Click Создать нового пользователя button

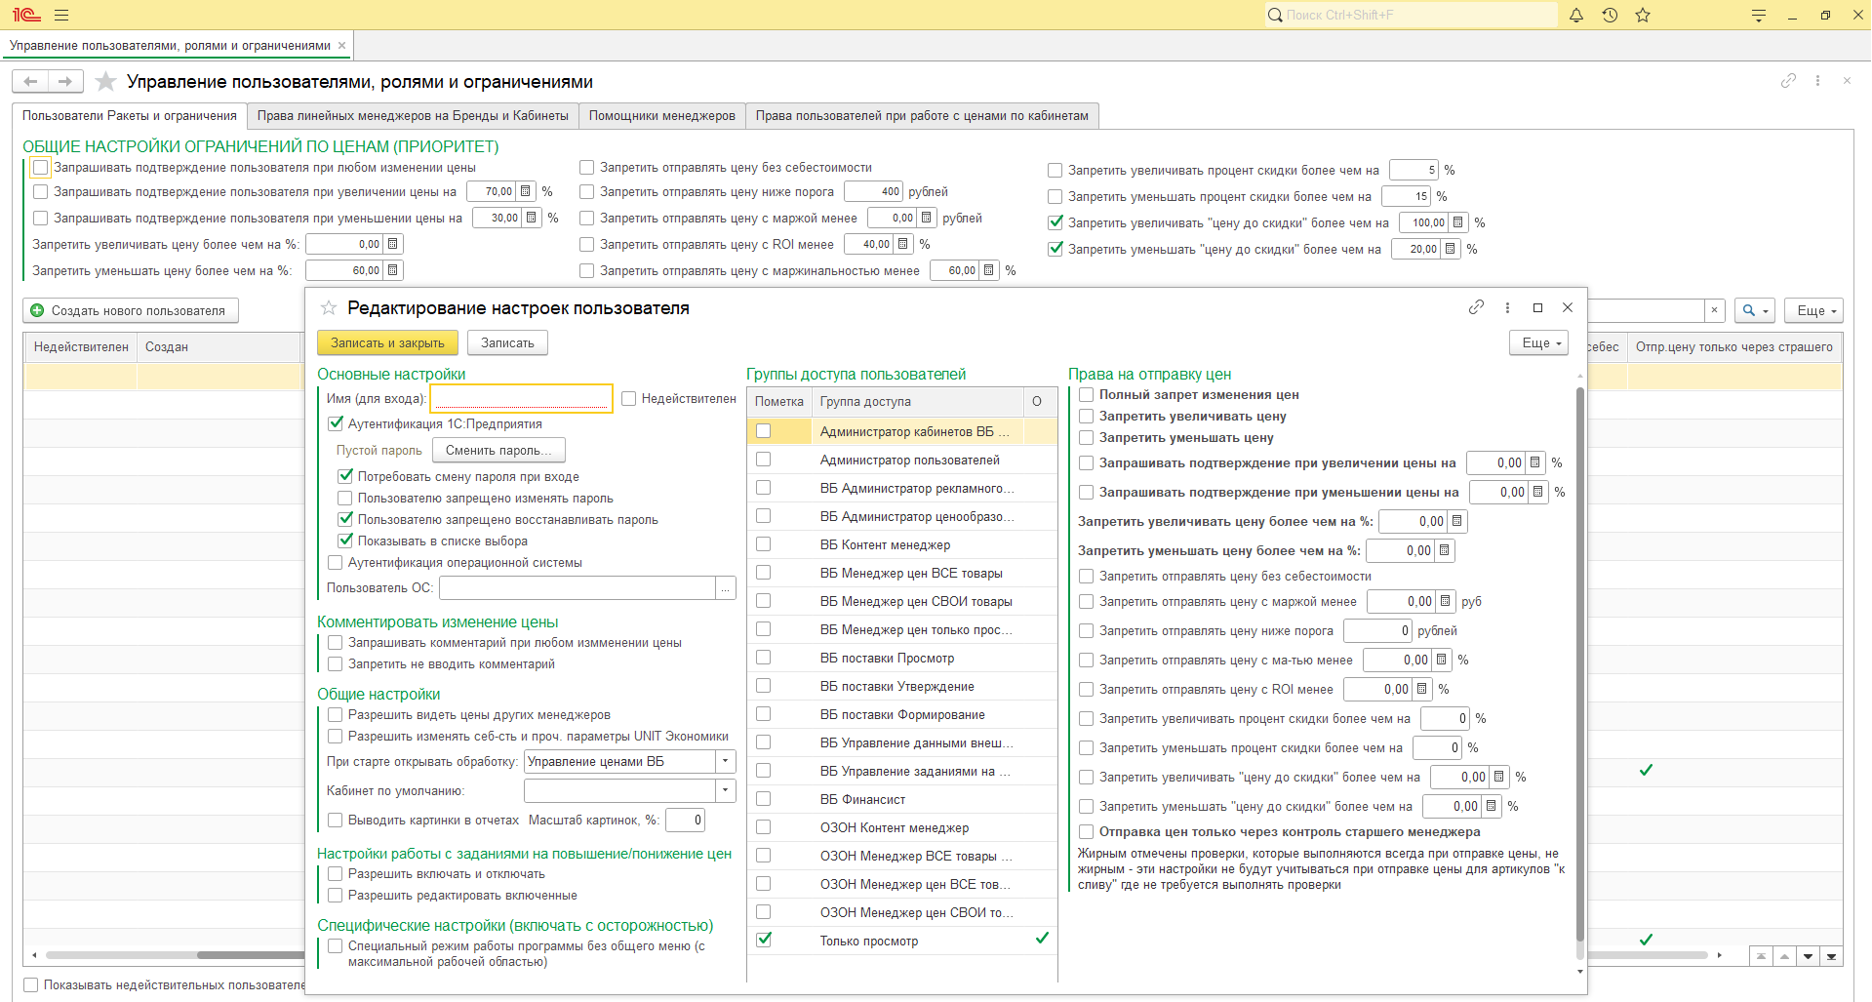[x=131, y=310]
